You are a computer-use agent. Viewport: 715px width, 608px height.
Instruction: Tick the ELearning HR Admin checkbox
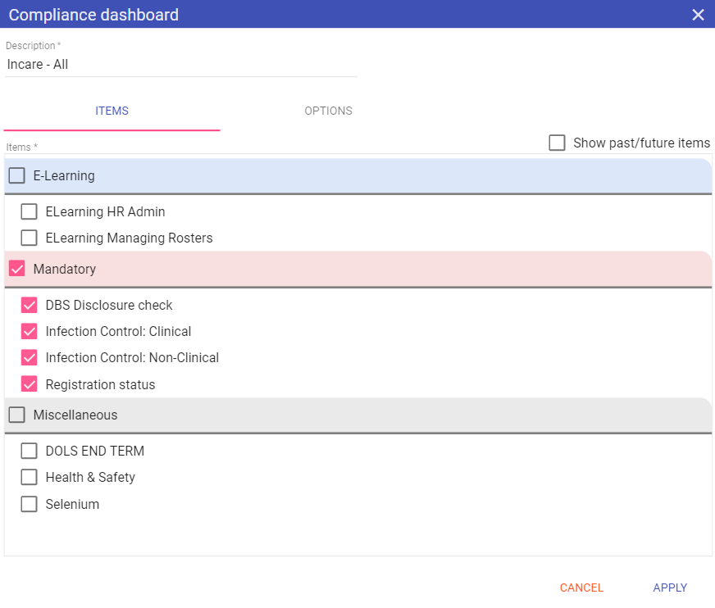[x=30, y=211]
